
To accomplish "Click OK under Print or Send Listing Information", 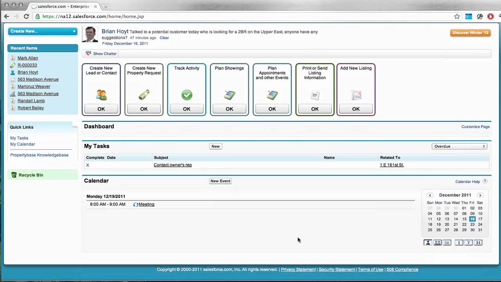I will 315,109.
